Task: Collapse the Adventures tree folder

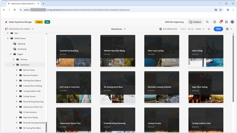Action: 14,65
